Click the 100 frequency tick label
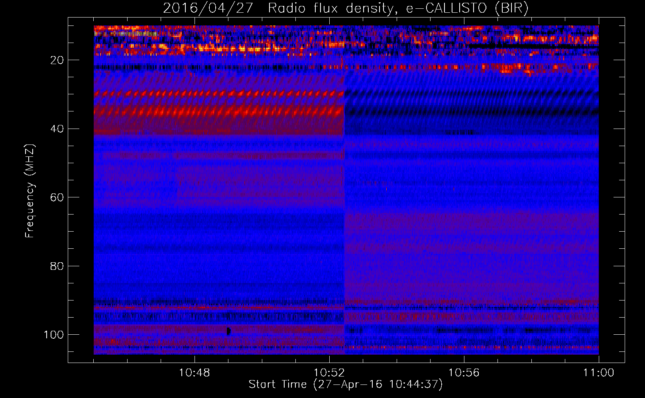Image resolution: width=645 pixels, height=398 pixels. [54, 335]
